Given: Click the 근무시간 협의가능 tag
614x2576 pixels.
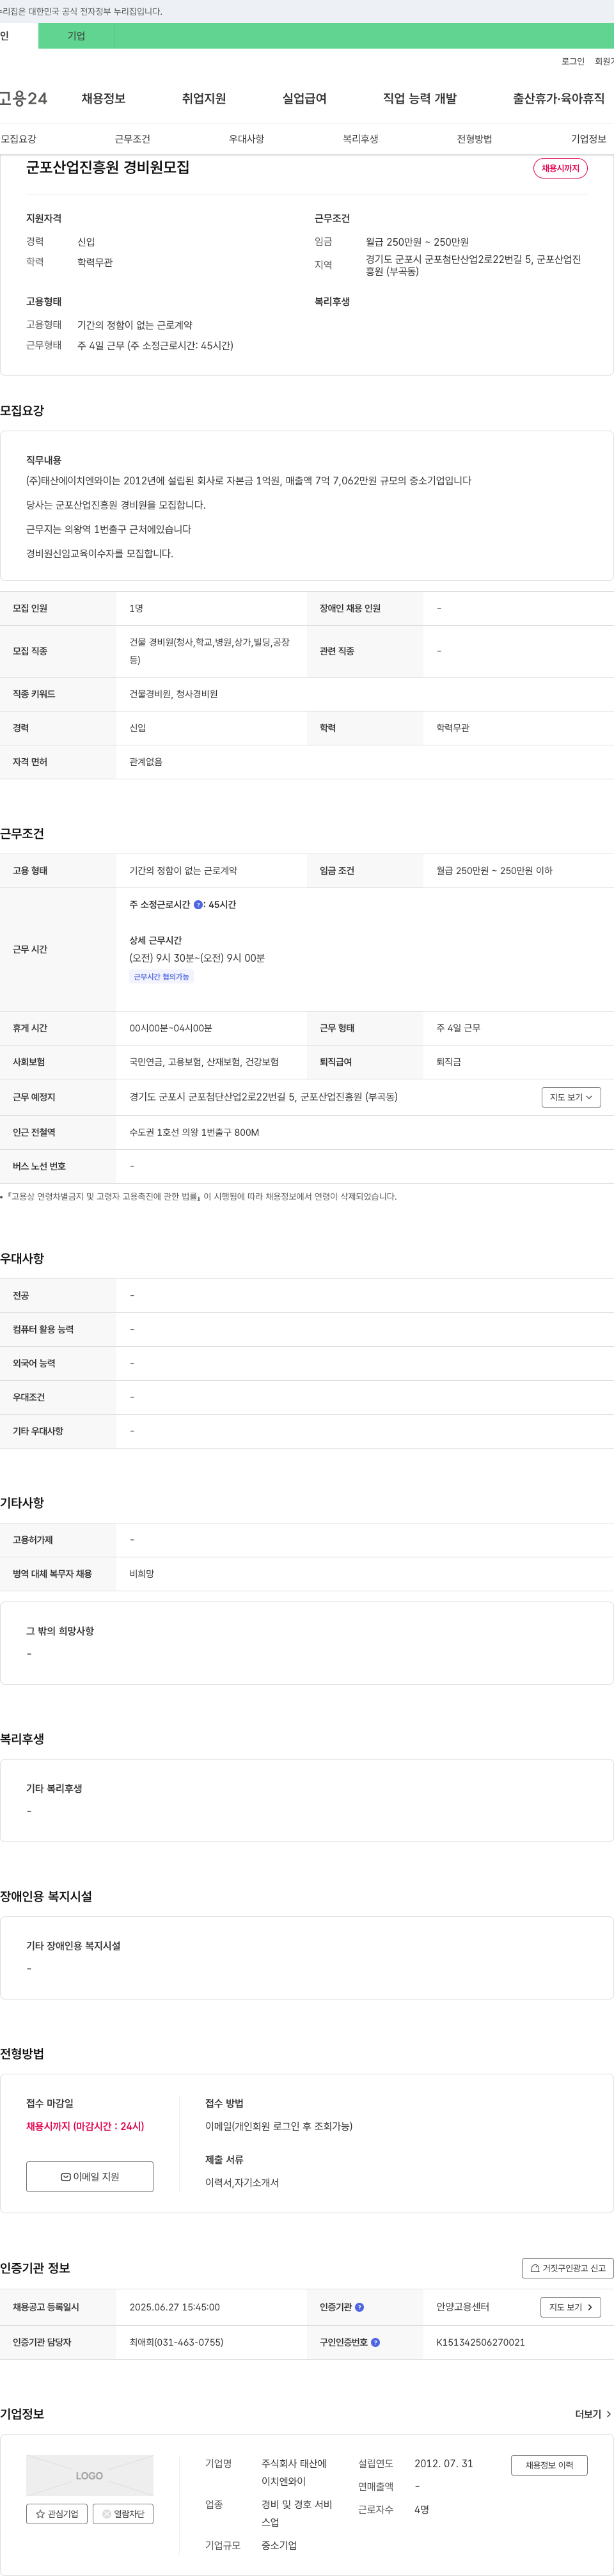Looking at the screenshot, I should click(161, 977).
